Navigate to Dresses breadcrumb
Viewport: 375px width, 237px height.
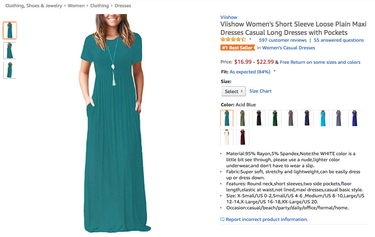123,6
